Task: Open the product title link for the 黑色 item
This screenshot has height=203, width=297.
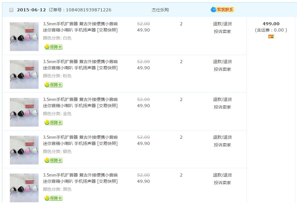Action: (x=80, y=178)
